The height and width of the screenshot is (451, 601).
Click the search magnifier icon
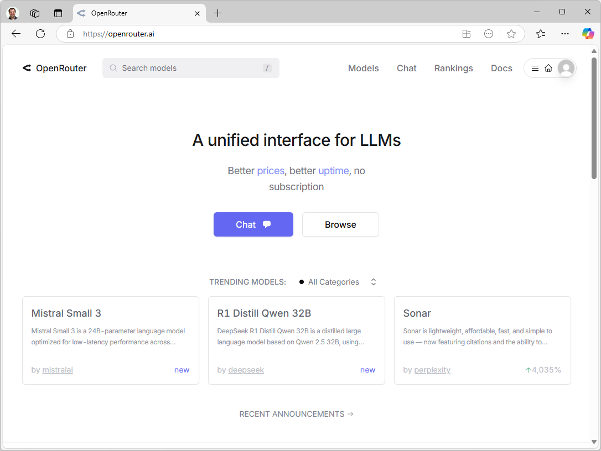(x=113, y=68)
